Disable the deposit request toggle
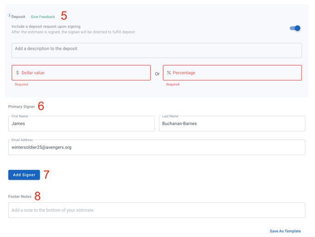This screenshot has height=237, width=315. tap(295, 28)
